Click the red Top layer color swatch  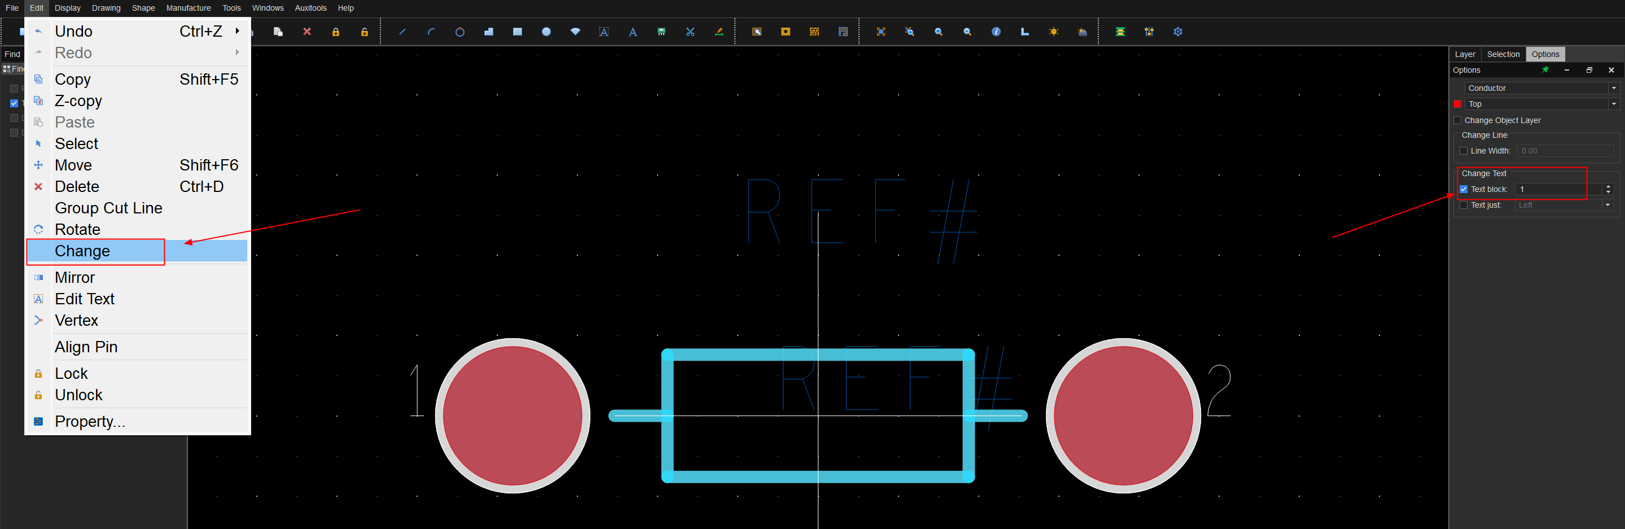1457,104
